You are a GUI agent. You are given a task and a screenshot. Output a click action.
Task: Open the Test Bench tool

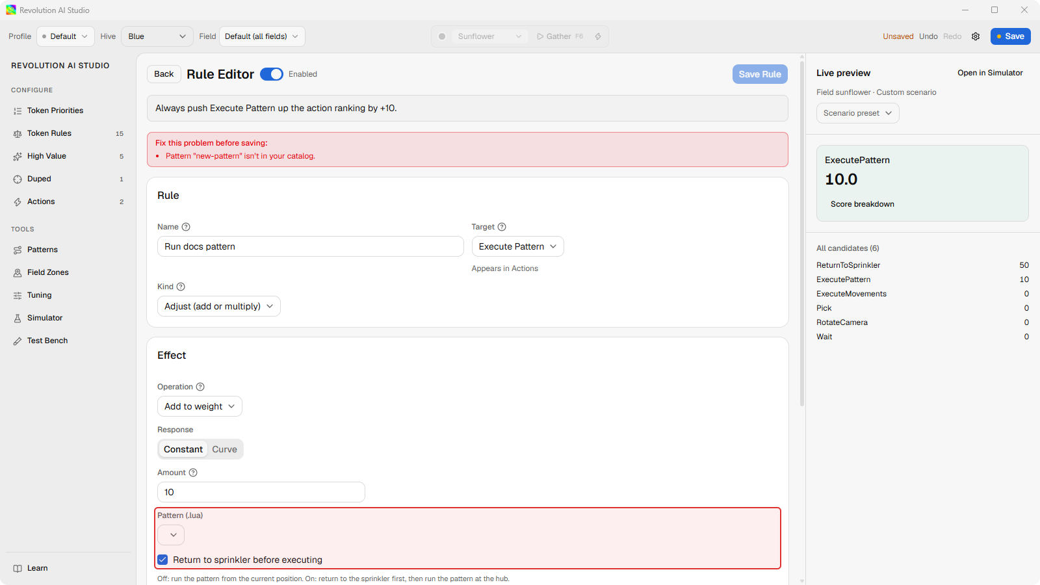tap(68, 341)
